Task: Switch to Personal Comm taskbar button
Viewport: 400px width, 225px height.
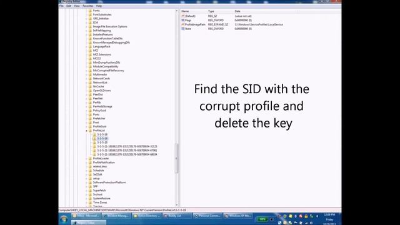Action: [207, 216]
